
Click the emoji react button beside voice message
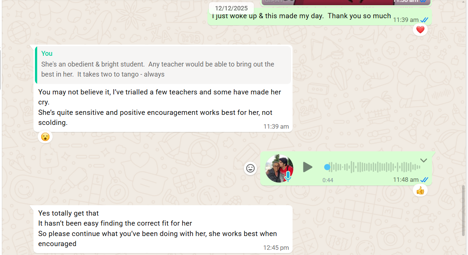251,168
